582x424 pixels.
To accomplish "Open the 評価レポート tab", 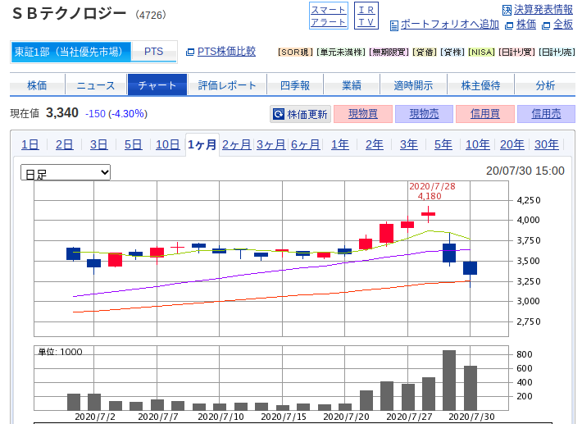I will coord(227,85).
